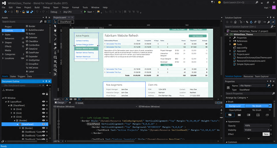The height and width of the screenshot is (148, 277).
Task: Select the Paint Bucket tool
Action: pos(55,44)
